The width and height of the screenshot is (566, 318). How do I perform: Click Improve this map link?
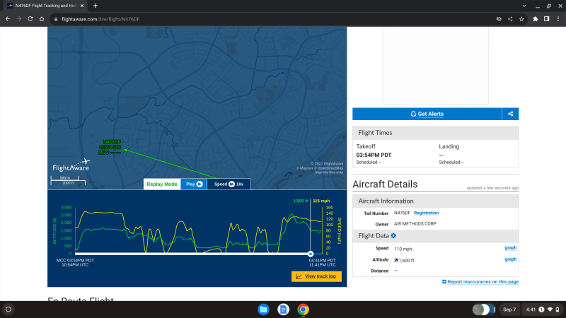click(329, 172)
